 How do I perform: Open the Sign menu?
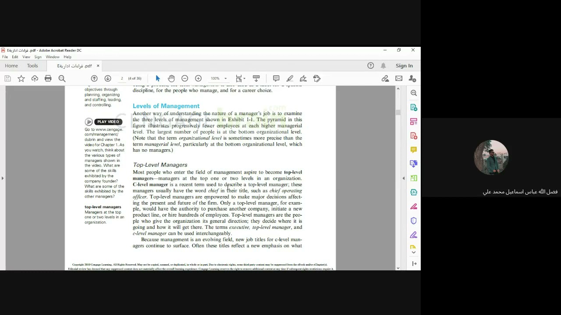[38, 57]
